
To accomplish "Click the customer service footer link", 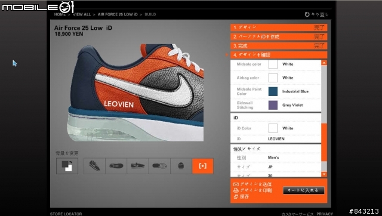I will click(x=298, y=214).
